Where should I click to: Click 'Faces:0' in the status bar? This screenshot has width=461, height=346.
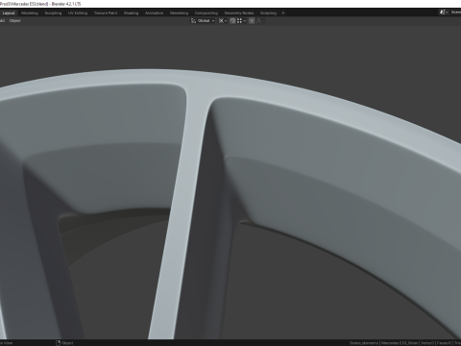click(x=444, y=343)
